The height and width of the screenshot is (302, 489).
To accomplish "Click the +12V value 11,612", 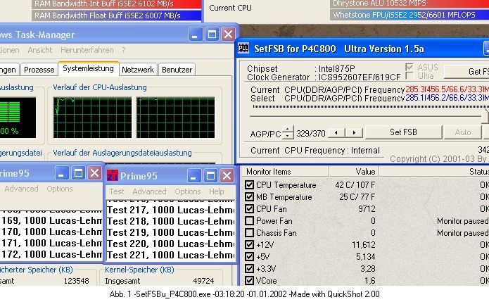I will (364, 244).
